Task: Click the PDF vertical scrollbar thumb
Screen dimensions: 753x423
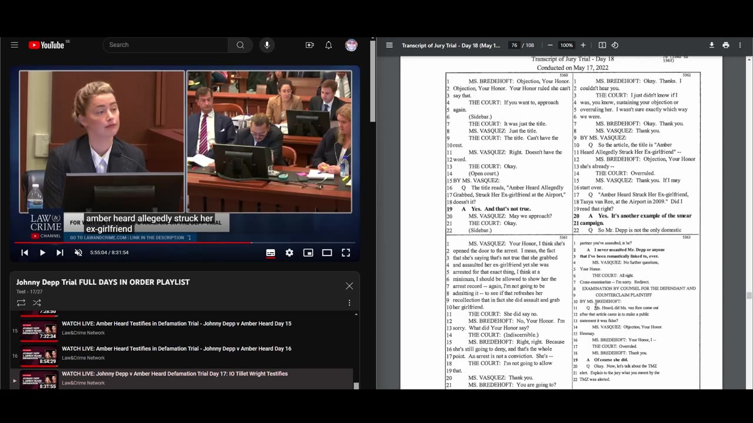Action: [749, 296]
